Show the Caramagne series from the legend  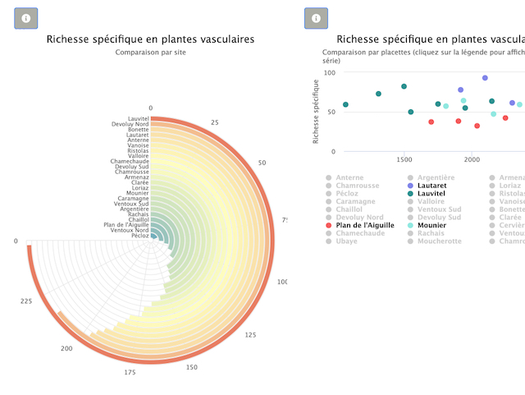point(356,201)
